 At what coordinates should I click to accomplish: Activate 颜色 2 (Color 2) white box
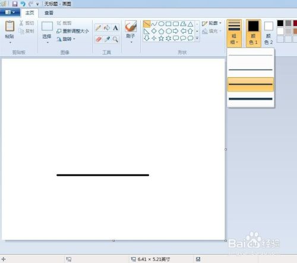point(268,33)
